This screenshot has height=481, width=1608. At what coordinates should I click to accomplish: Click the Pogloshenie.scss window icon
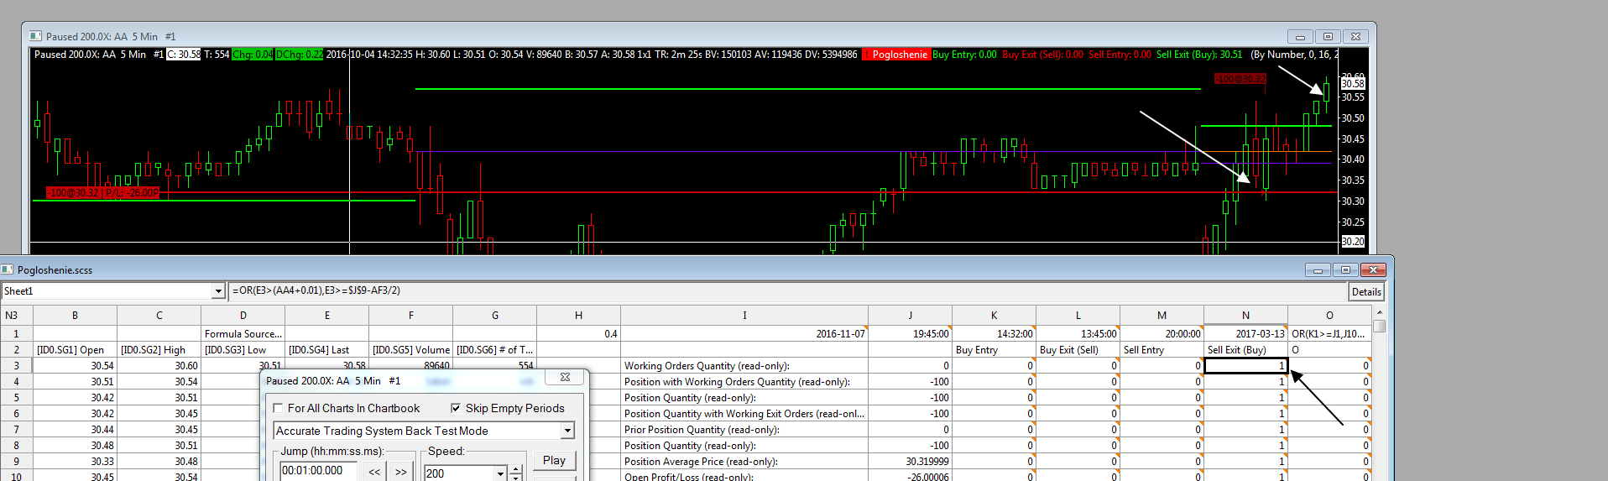tap(7, 269)
